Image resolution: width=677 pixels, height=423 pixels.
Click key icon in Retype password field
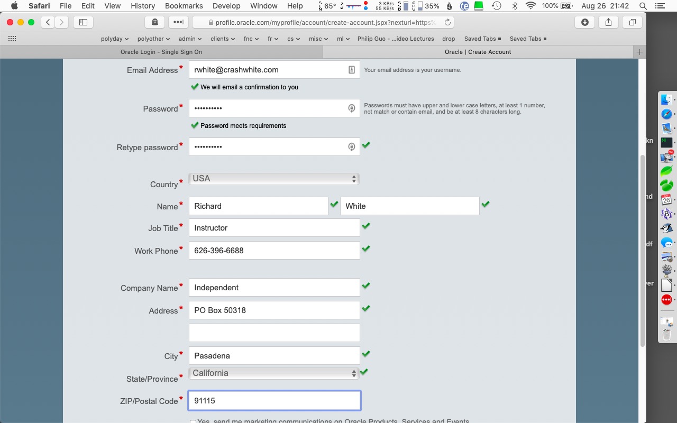tap(351, 147)
